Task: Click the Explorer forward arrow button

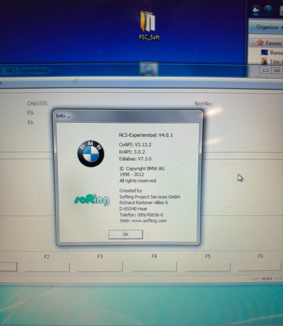Action: tap(268, 10)
